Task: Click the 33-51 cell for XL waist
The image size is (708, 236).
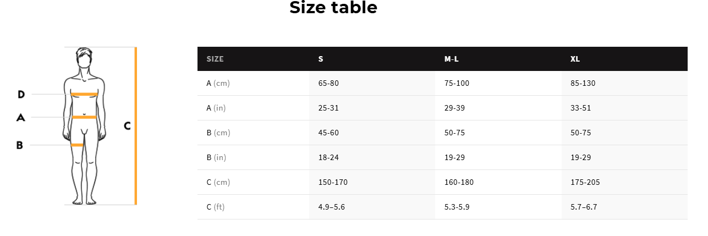Action: [x=580, y=108]
